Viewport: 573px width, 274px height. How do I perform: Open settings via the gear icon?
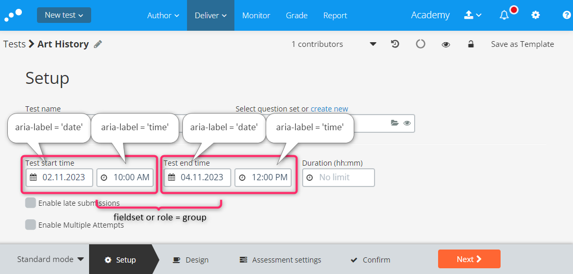point(535,15)
